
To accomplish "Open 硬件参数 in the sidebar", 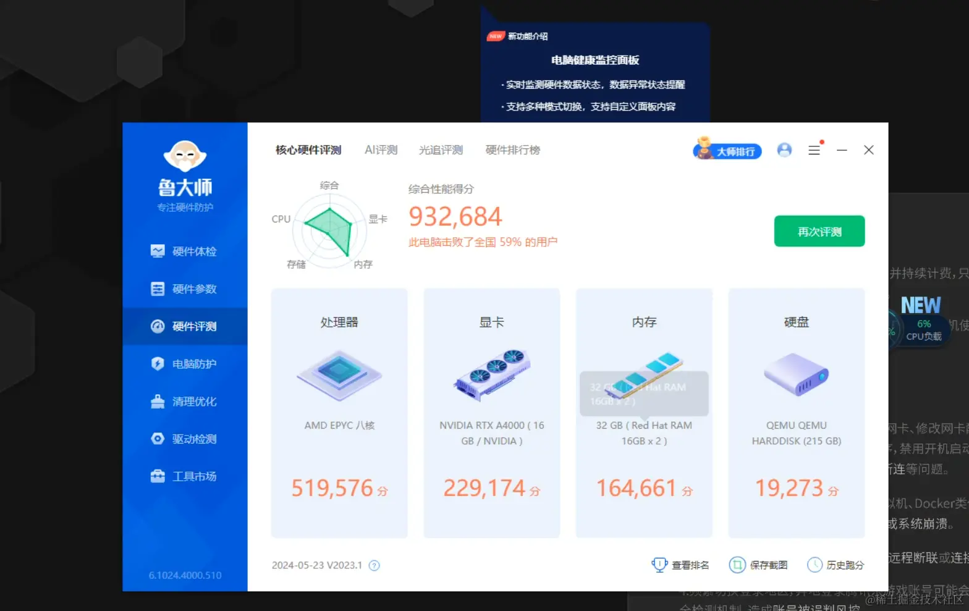I will click(x=184, y=289).
